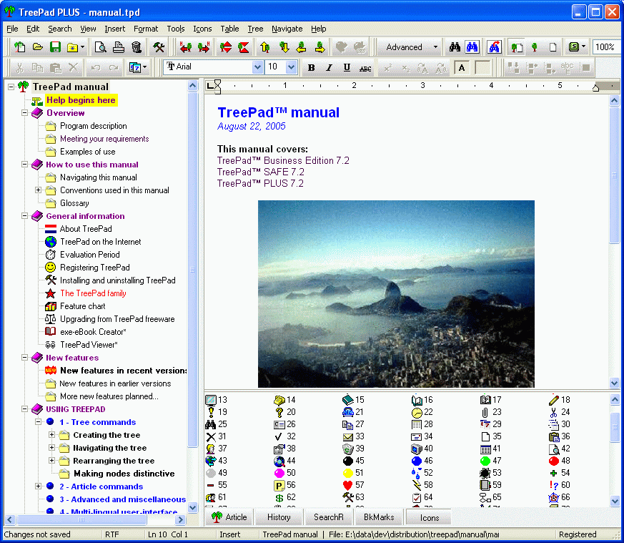Viewport: 624px width, 543px height.
Task: Collapse the General information node
Action: [25, 216]
